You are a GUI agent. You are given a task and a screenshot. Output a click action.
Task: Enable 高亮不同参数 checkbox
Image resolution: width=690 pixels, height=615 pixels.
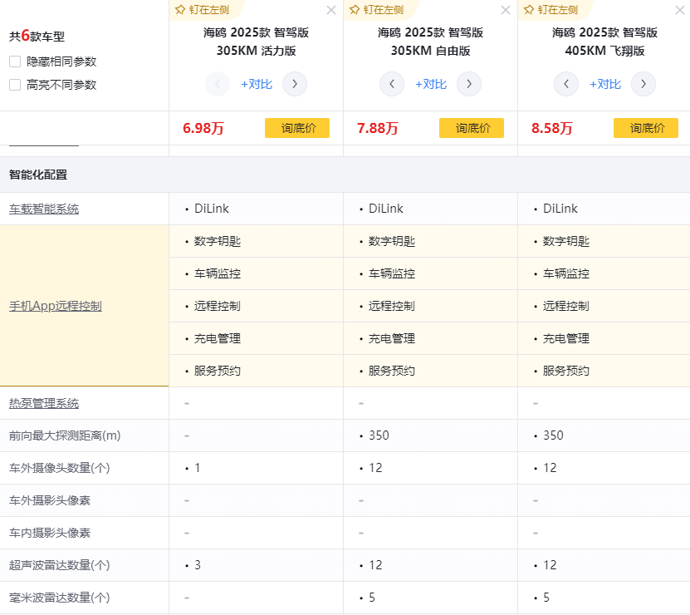click(15, 85)
